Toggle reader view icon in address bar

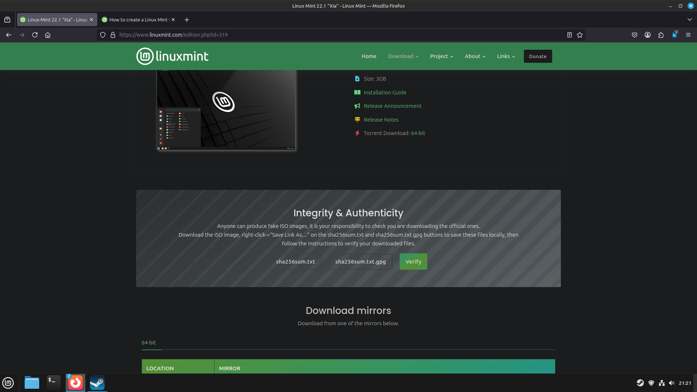tap(569, 35)
